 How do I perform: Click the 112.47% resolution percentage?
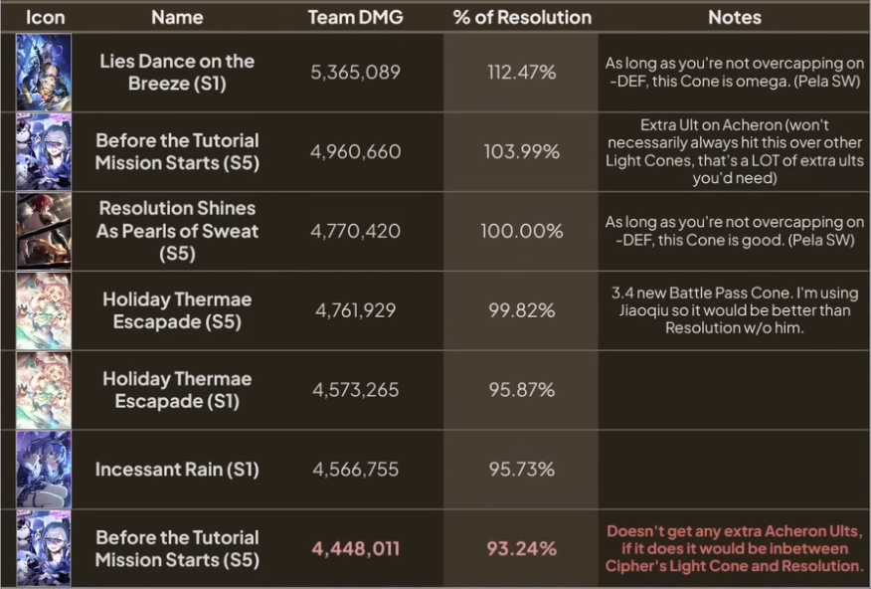pos(522,73)
